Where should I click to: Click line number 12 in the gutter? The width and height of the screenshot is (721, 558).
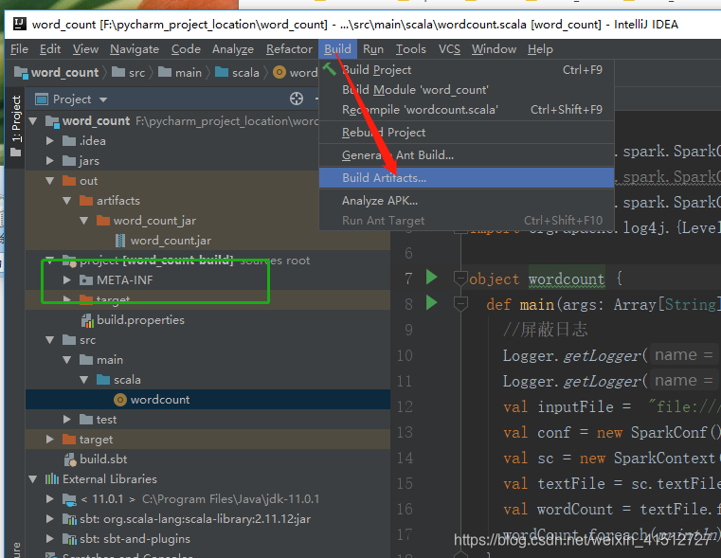point(405,406)
